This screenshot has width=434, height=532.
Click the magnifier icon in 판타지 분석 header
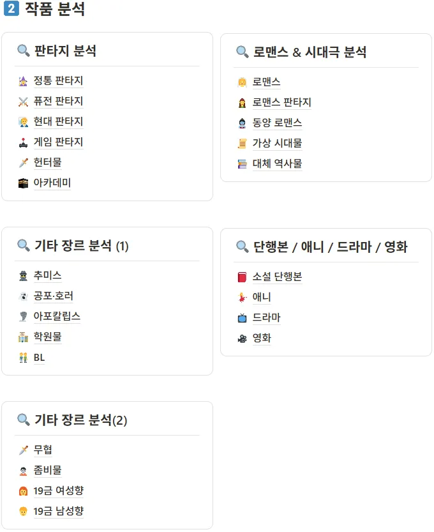click(x=24, y=51)
